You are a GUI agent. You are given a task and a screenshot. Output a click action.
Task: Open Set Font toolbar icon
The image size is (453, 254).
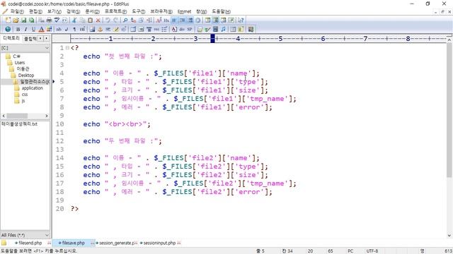click(x=159, y=20)
